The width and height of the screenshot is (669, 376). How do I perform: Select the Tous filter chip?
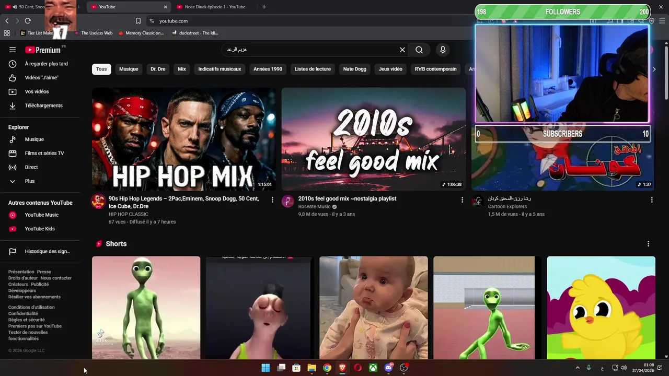point(101,69)
